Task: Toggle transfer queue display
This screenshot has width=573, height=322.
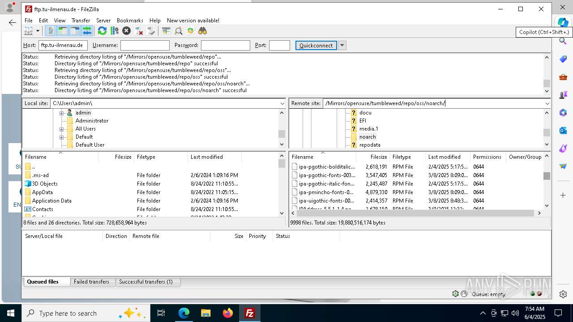Action: click(87, 31)
